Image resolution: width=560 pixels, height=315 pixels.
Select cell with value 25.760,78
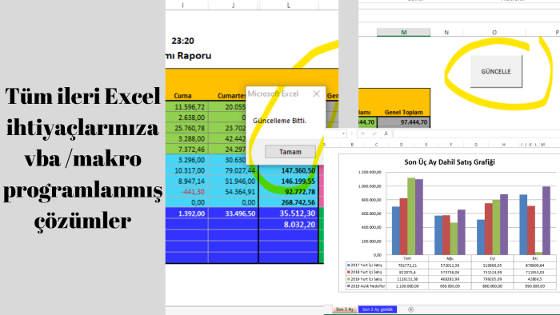tap(186, 128)
